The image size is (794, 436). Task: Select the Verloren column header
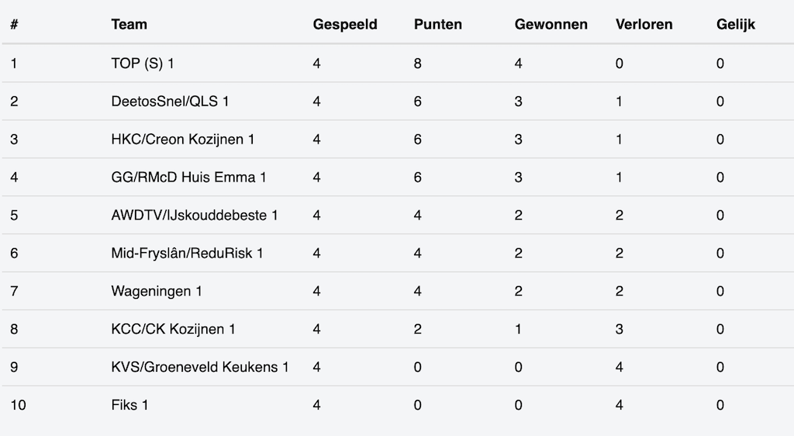644,24
